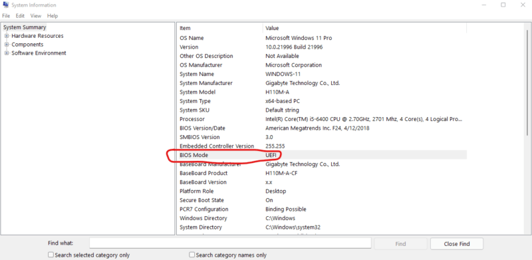
Task: Click the Find button
Action: 400,243
